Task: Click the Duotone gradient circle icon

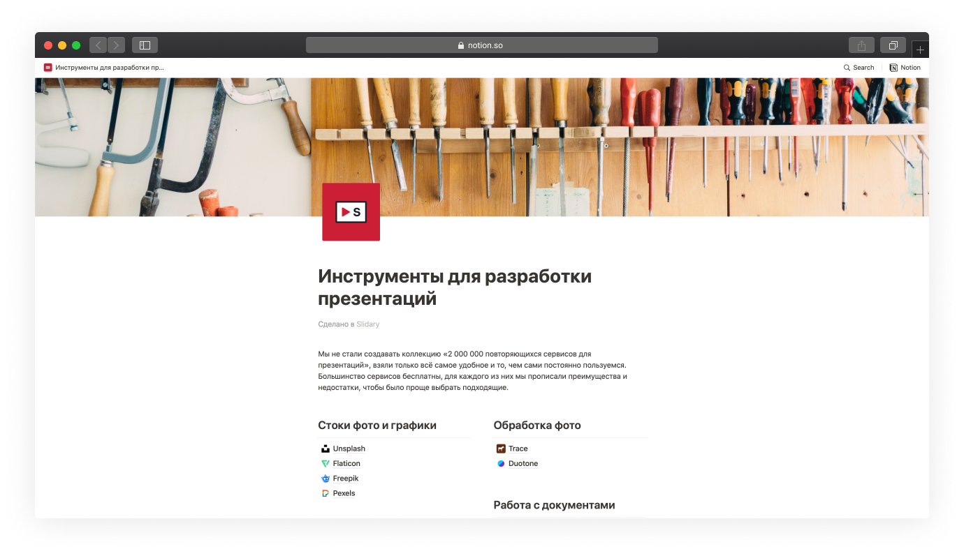Action: click(x=501, y=463)
